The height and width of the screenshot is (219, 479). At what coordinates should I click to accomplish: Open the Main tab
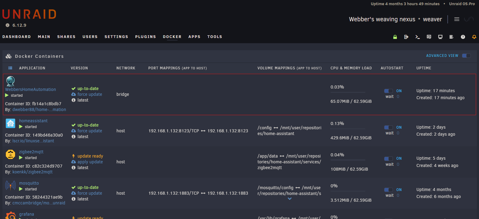click(x=44, y=37)
